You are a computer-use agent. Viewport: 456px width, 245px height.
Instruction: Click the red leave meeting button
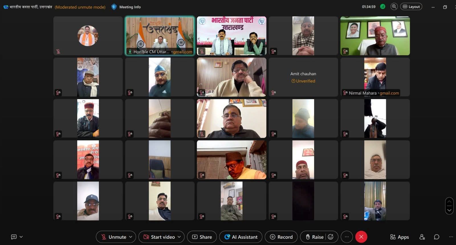point(361,237)
